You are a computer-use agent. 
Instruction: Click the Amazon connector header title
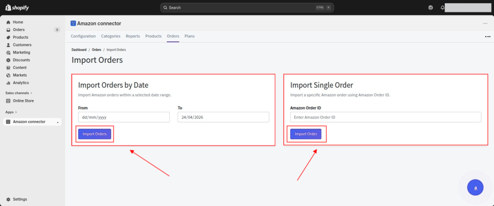pos(99,24)
